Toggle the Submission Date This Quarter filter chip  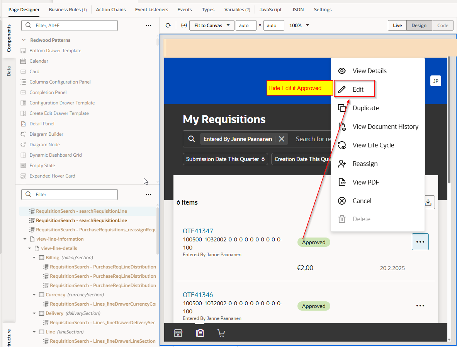225,159
